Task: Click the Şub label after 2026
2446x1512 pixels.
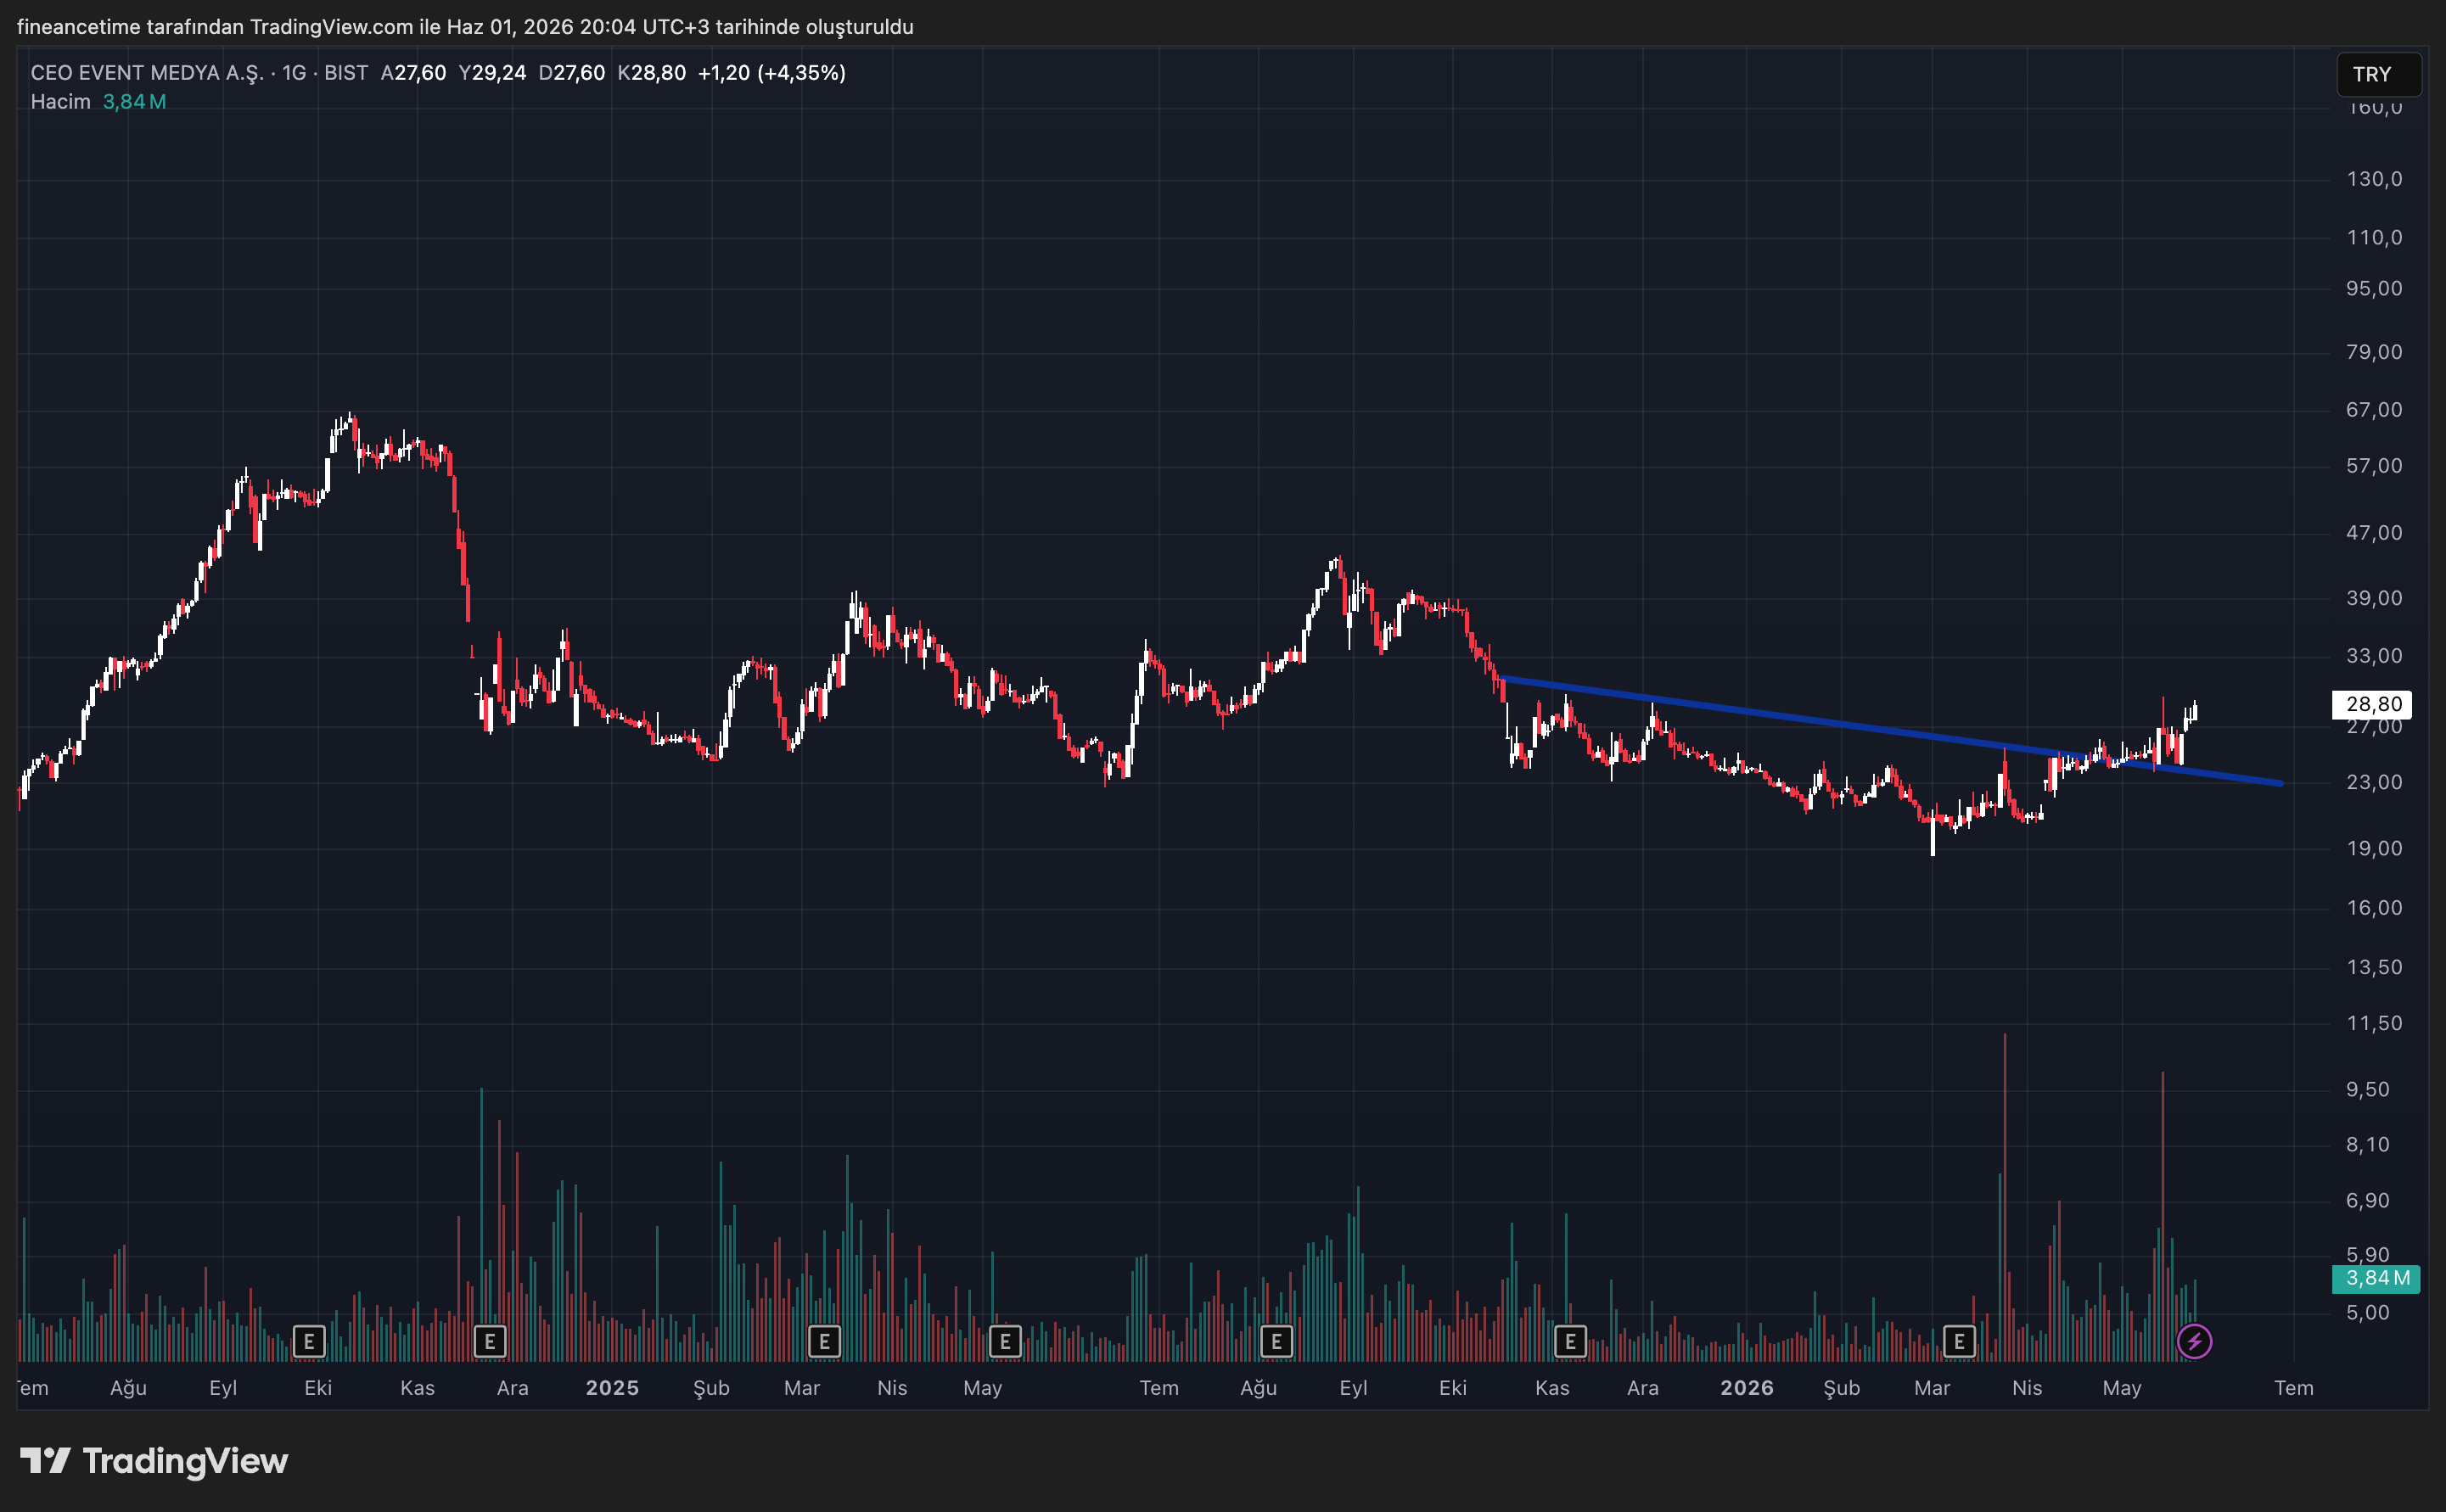Action: tap(1841, 1388)
